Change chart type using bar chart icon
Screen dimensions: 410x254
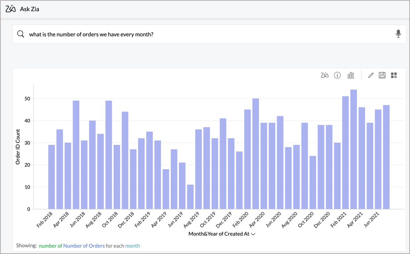(x=350, y=75)
